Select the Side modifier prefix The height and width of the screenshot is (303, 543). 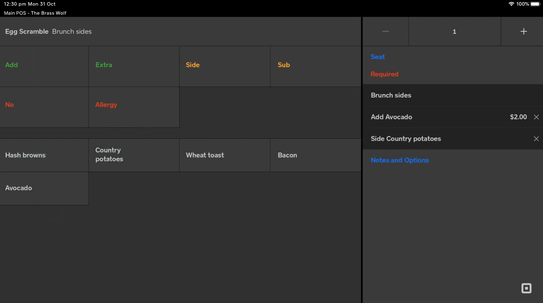(x=224, y=66)
